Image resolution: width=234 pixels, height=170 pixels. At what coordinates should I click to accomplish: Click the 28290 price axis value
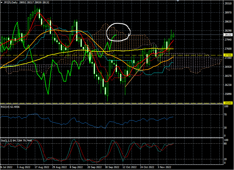[228, 30]
